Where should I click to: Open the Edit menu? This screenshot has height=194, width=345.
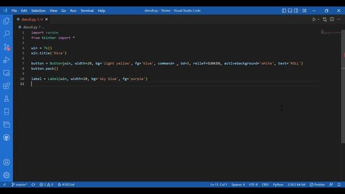(24, 11)
